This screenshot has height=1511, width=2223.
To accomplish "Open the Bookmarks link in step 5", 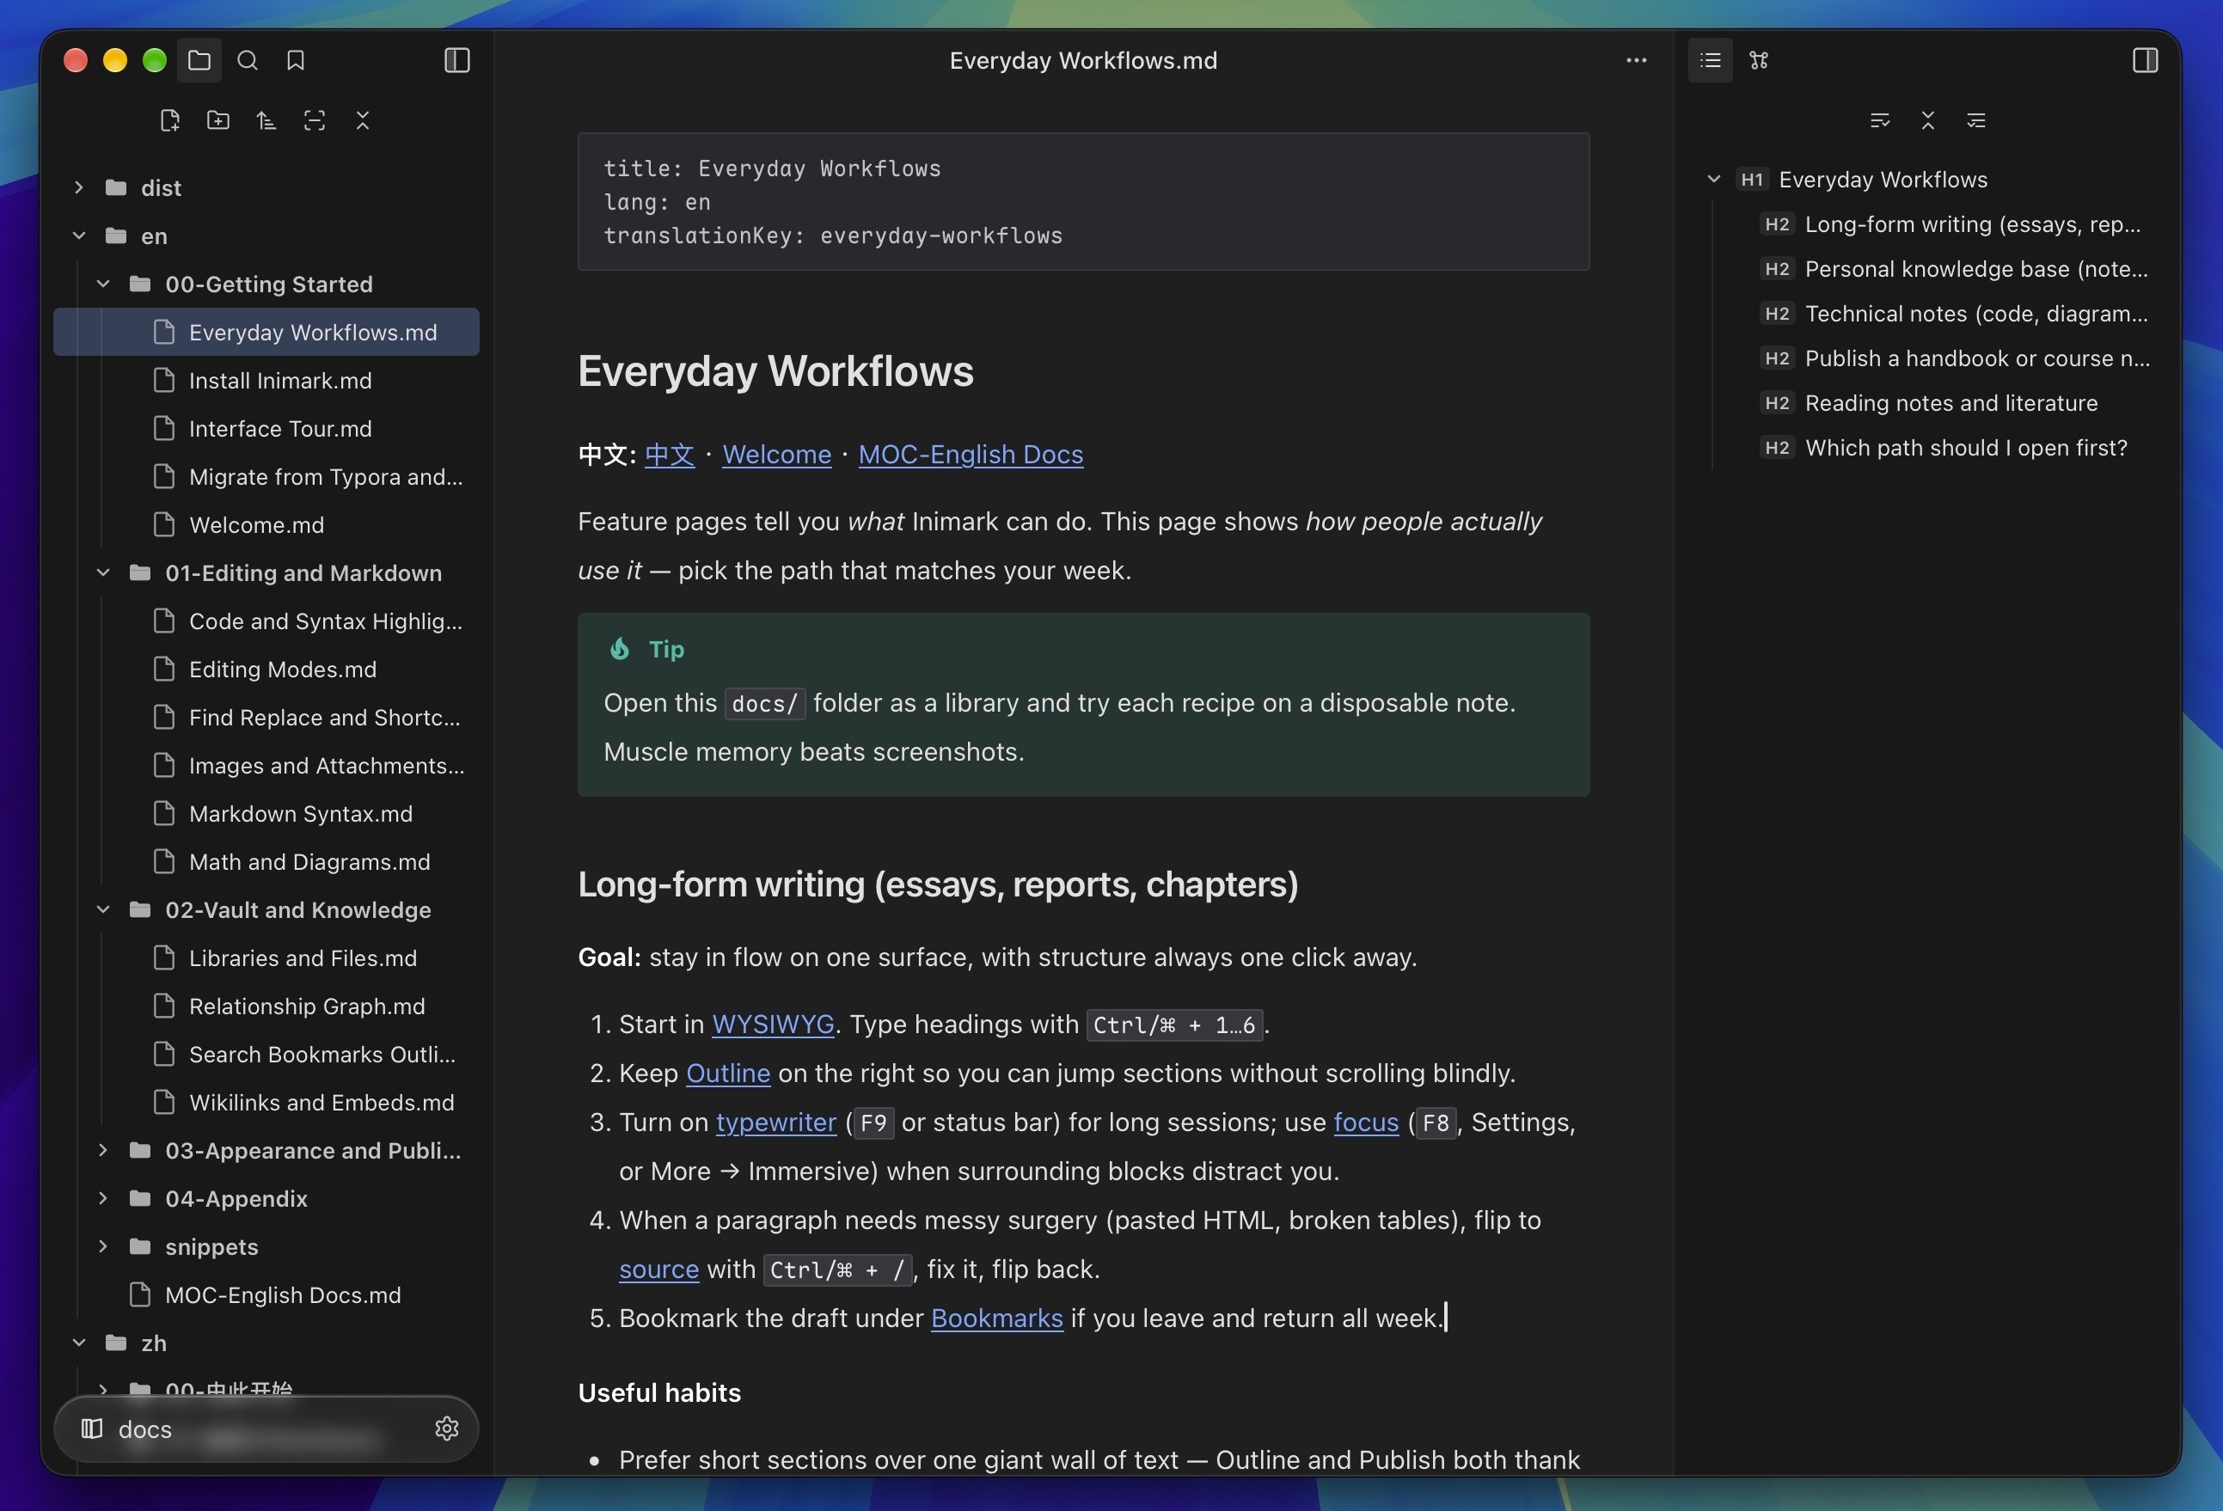I will pos(996,1318).
